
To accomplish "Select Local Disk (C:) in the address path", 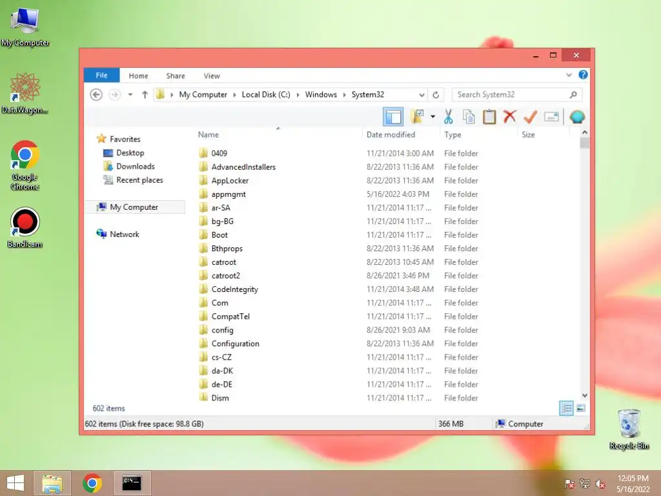I will click(266, 94).
